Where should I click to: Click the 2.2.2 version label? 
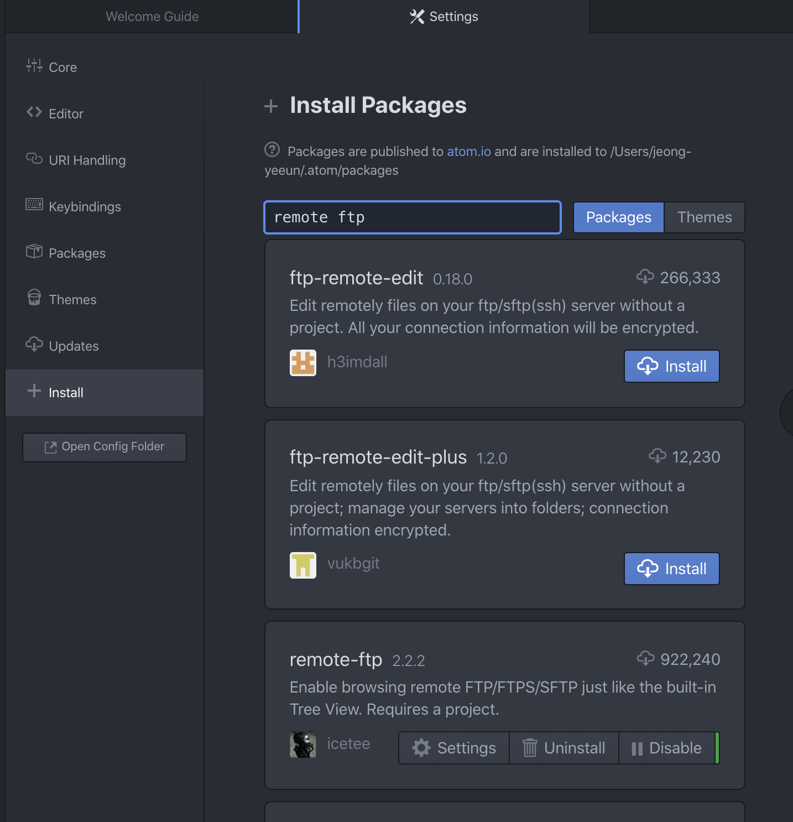pos(409,661)
